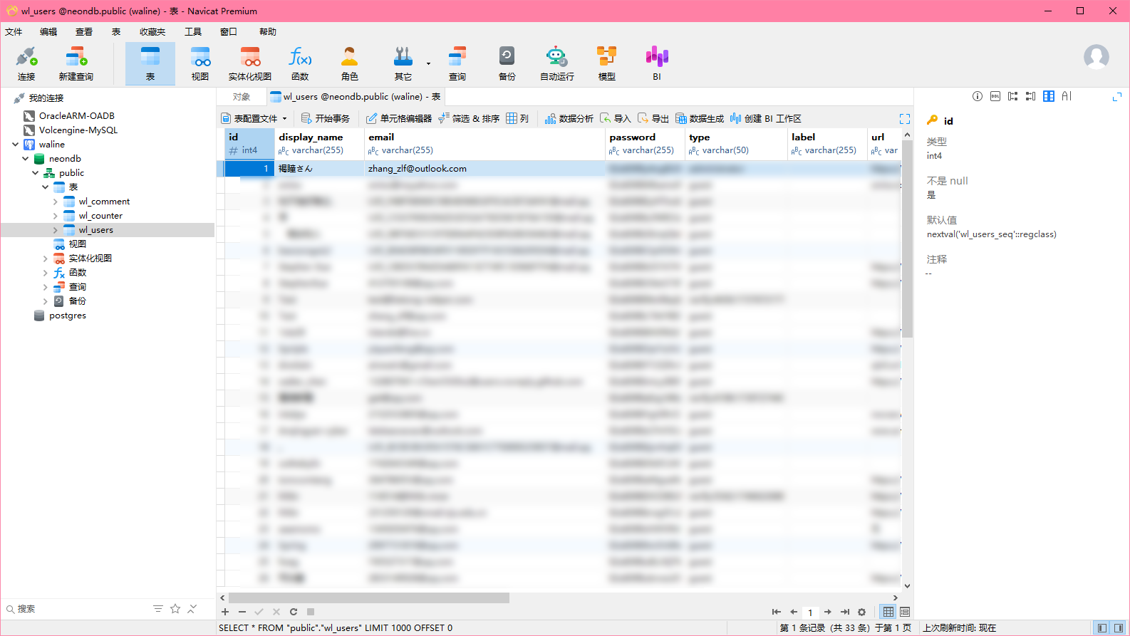The width and height of the screenshot is (1130, 636).
Task: Open the Backup (备份) tool
Action: coord(507,63)
